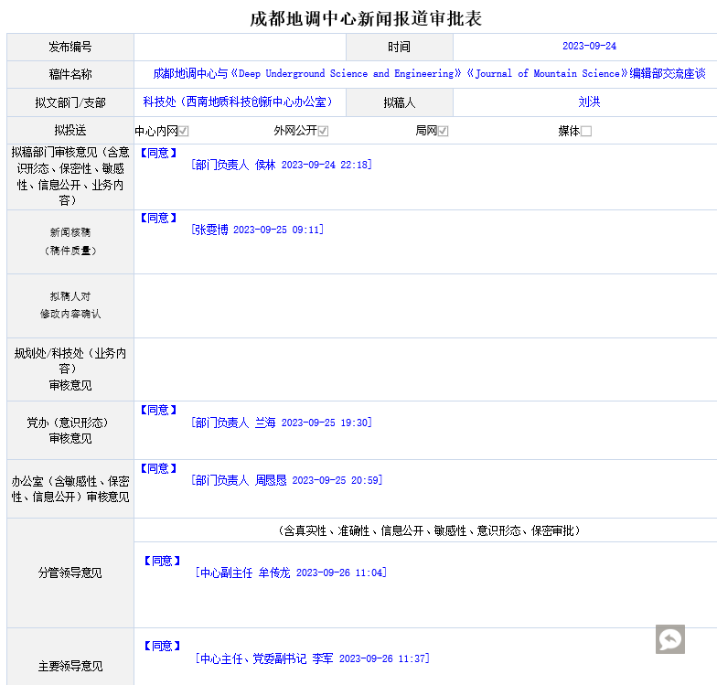Image resolution: width=717 pixels, height=685 pixels.
Task: Click the drafter name 刘洪
Action: pos(589,102)
